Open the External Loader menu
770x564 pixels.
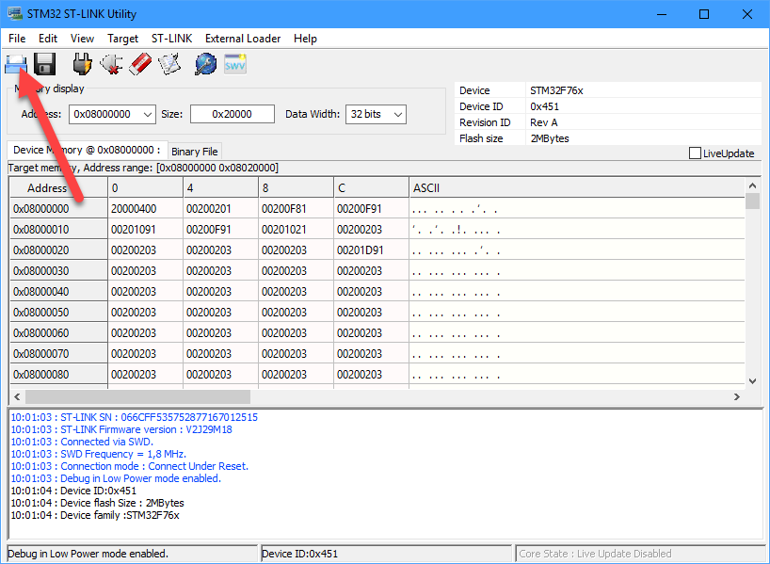click(243, 39)
